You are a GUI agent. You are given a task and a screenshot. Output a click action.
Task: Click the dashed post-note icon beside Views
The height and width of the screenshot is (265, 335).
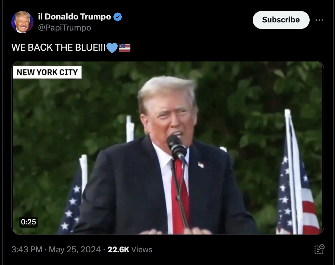pyautogui.click(x=319, y=249)
